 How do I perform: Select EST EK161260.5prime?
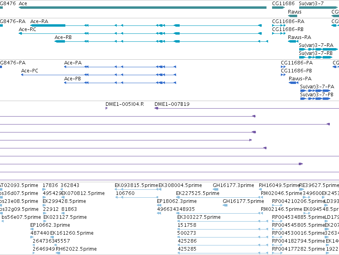tap(52, 237)
